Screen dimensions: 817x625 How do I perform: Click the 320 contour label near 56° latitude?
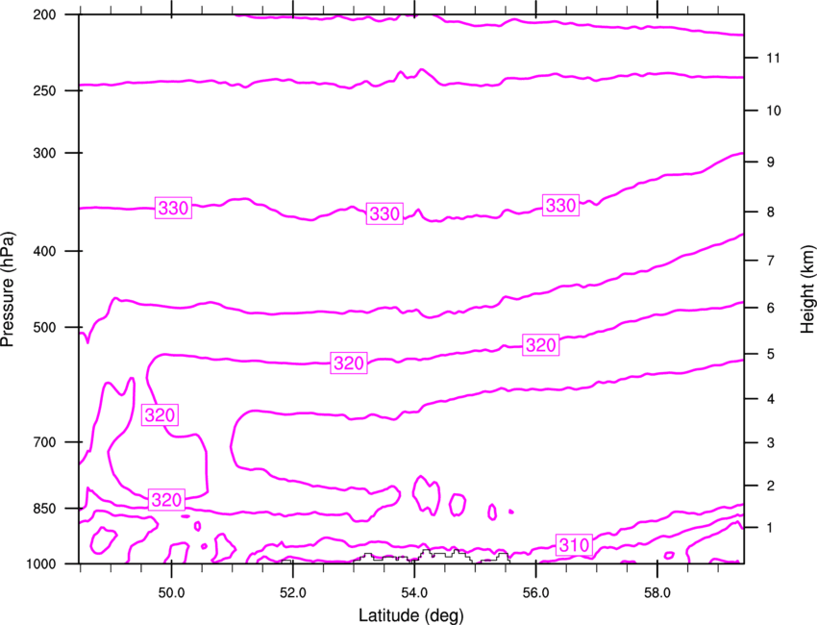(541, 345)
